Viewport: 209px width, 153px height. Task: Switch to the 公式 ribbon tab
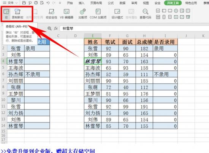[111, 3]
